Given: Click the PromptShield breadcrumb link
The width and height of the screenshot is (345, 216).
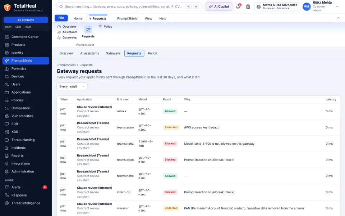Looking at the screenshot, I should (66, 65).
